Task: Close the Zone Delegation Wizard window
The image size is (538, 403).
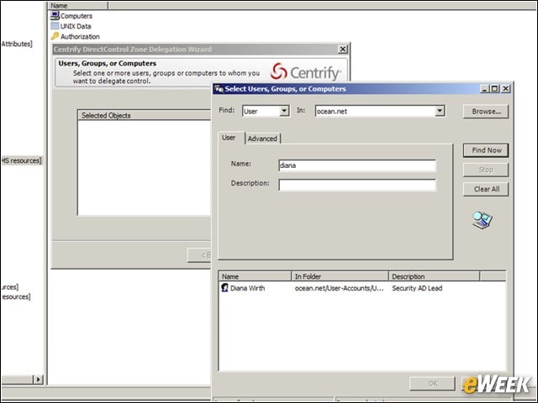Action: (x=342, y=50)
